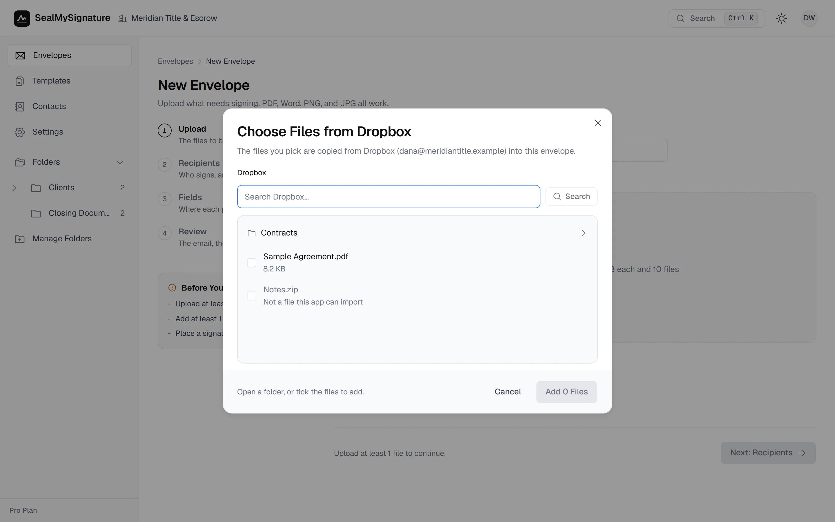
Task: Select step 2 Recipients circle
Action: [x=165, y=165]
